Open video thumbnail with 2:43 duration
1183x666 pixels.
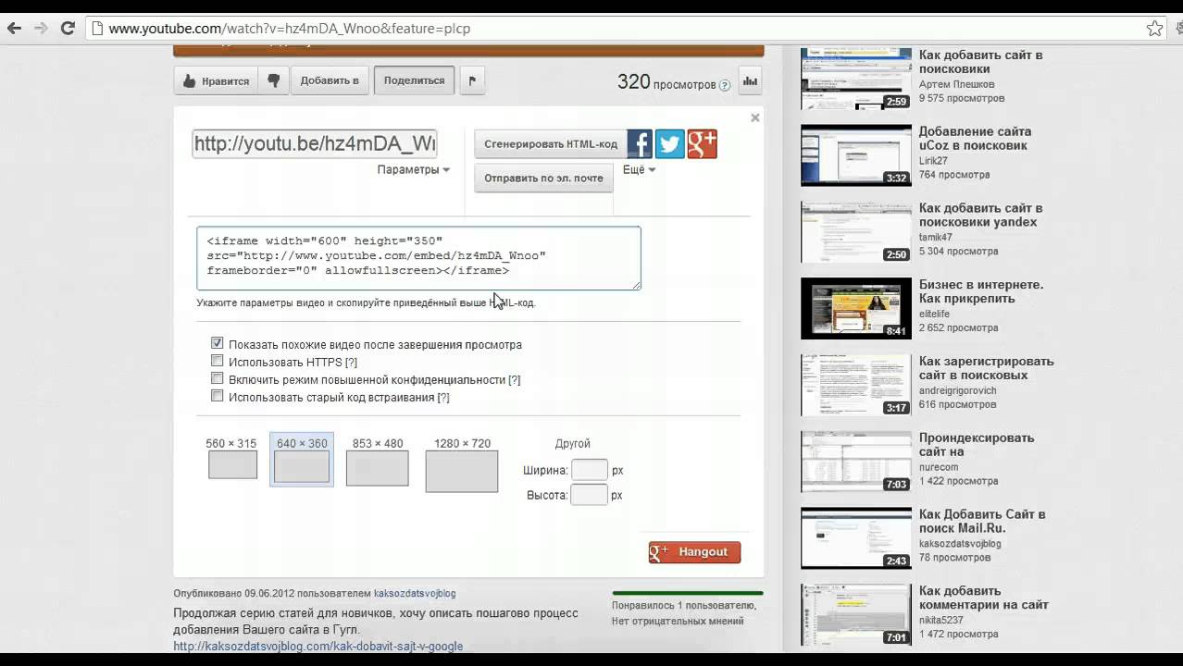point(856,538)
